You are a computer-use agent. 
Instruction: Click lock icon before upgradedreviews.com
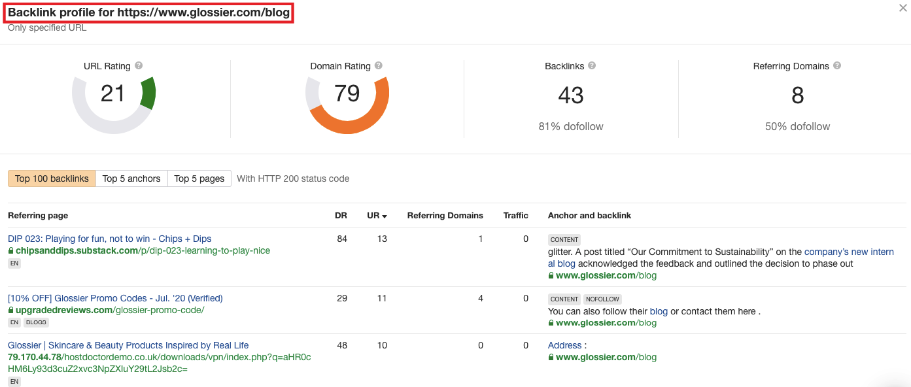[x=11, y=310]
